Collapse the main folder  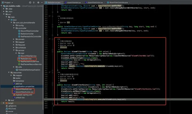coord(6,17)
